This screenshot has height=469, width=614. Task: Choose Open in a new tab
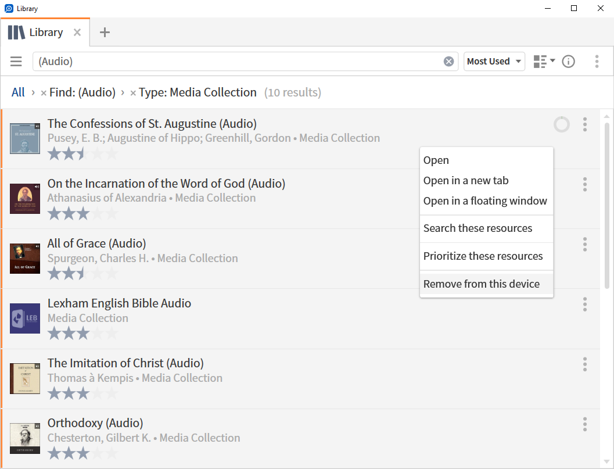pos(486,181)
